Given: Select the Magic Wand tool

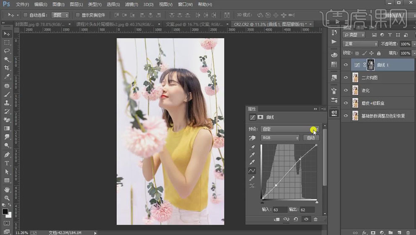Looking at the screenshot, I should click(x=7, y=60).
